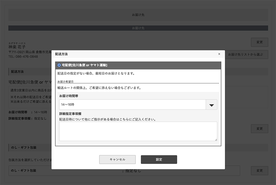This screenshot has height=185, width=276.
Task: Close the 配送方法 dialog with the × icon
Action: (x=219, y=54)
